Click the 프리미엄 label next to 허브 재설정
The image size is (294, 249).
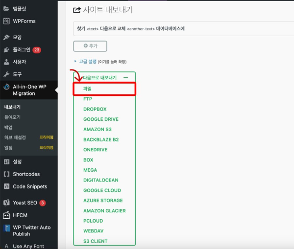click(47, 137)
